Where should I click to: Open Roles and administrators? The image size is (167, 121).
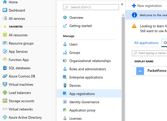click(x=88, y=69)
